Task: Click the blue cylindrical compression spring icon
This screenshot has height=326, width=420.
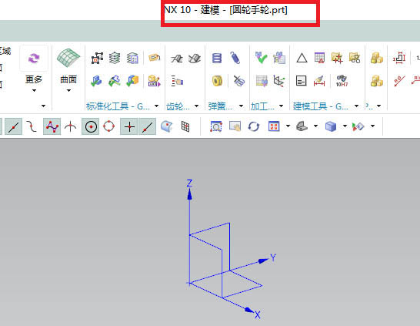Action: tap(217, 58)
